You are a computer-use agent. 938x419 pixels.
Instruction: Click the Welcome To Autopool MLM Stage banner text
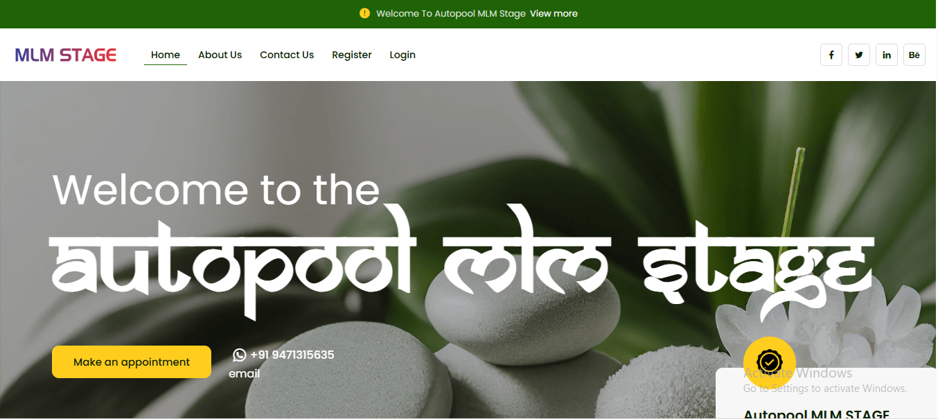coord(451,14)
